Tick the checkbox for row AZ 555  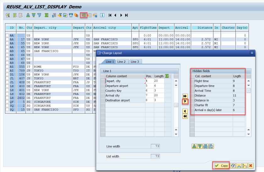coord(7,67)
